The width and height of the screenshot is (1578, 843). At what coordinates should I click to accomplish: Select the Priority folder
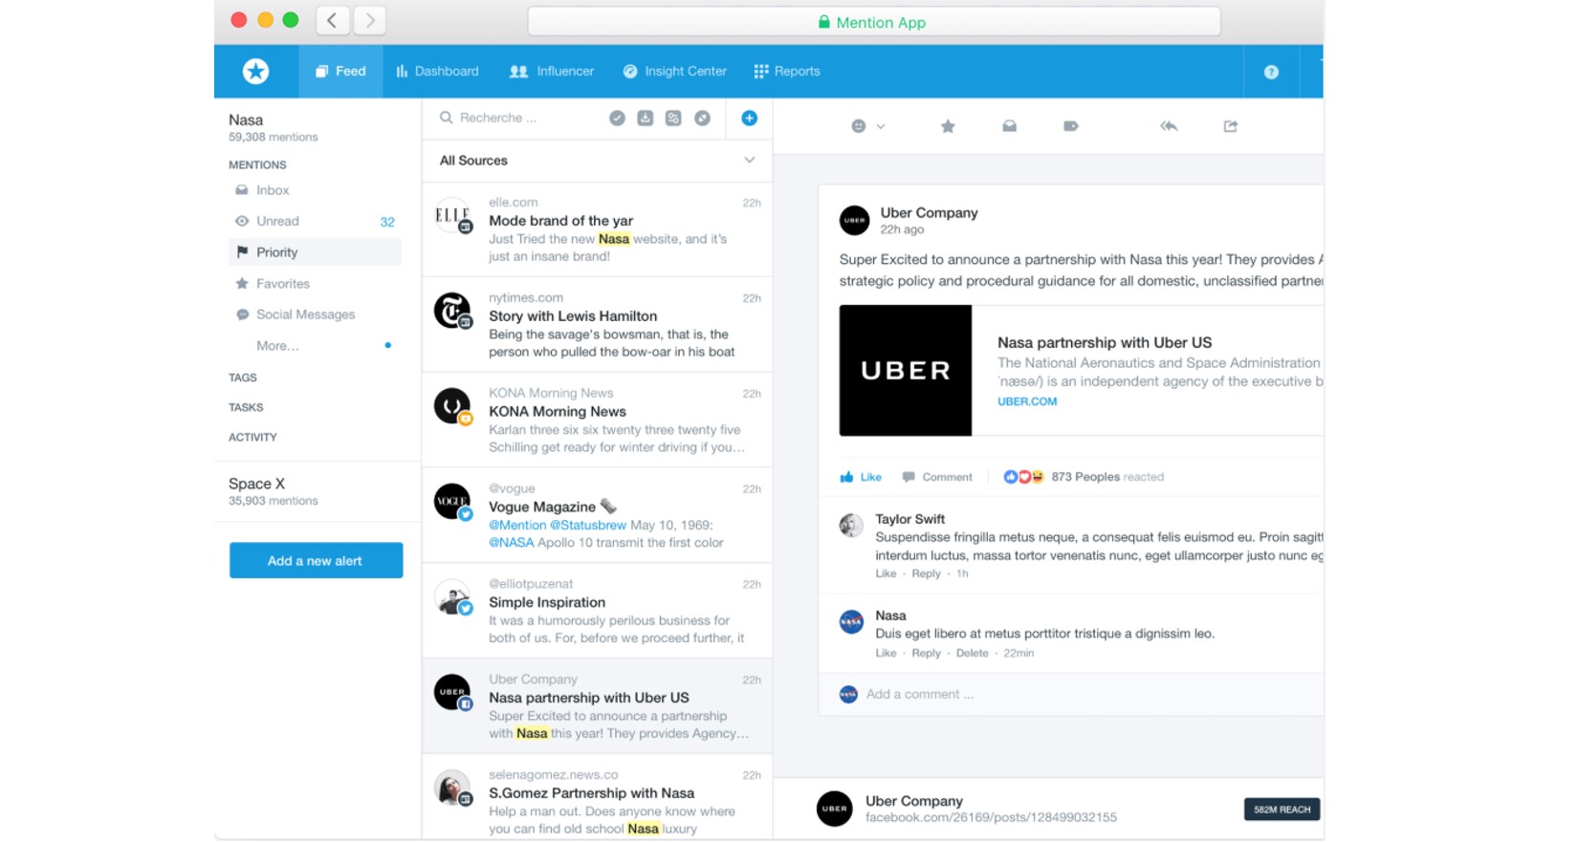317,252
